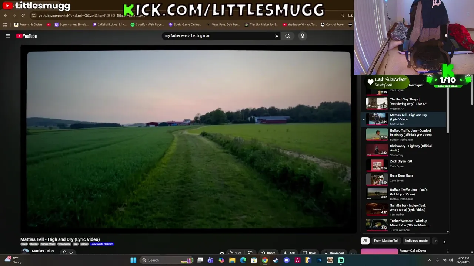Viewport: 474px width, 266px height.
Task: Start voice search with the microphone
Action: pos(303,36)
